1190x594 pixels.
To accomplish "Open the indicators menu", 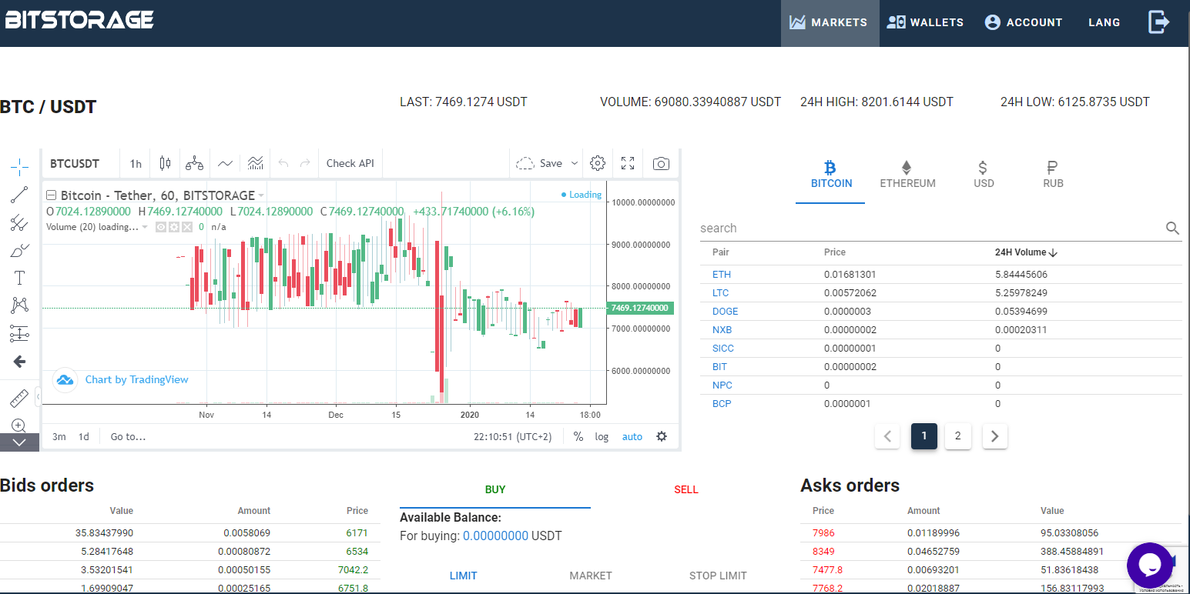I will [x=225, y=163].
